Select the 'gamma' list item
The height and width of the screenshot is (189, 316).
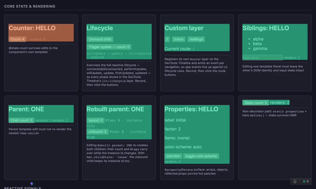tap(260, 48)
